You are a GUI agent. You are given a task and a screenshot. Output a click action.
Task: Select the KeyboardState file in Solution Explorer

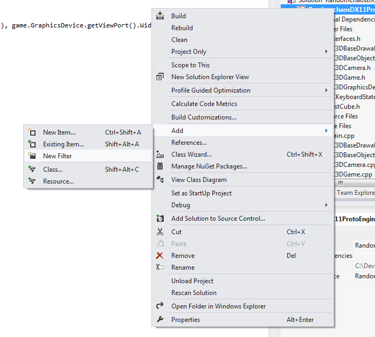tap(355, 97)
